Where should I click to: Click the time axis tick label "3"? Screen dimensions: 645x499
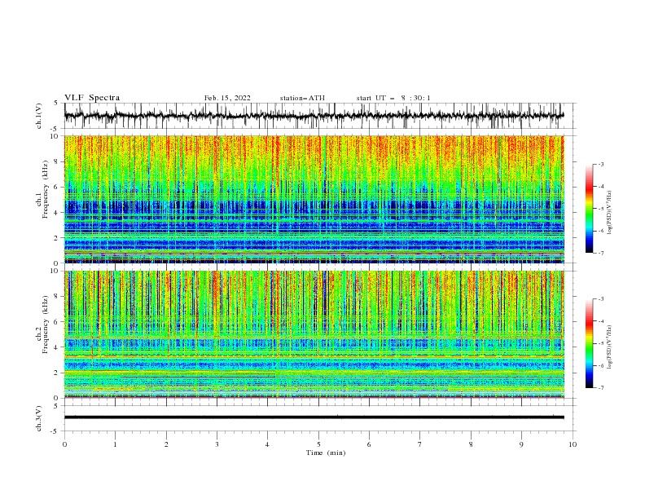click(x=217, y=444)
